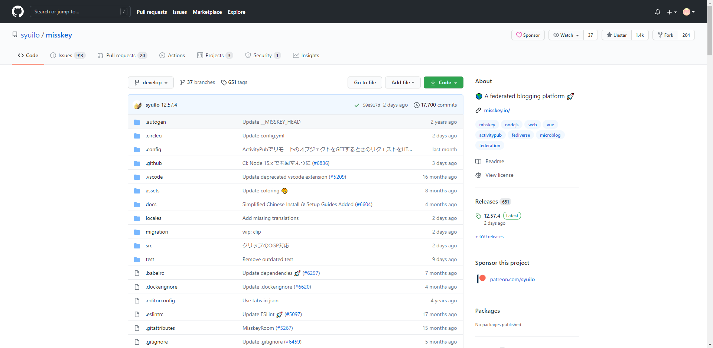Unstar the repository
Screen dimensions: 713x348
[616, 35]
